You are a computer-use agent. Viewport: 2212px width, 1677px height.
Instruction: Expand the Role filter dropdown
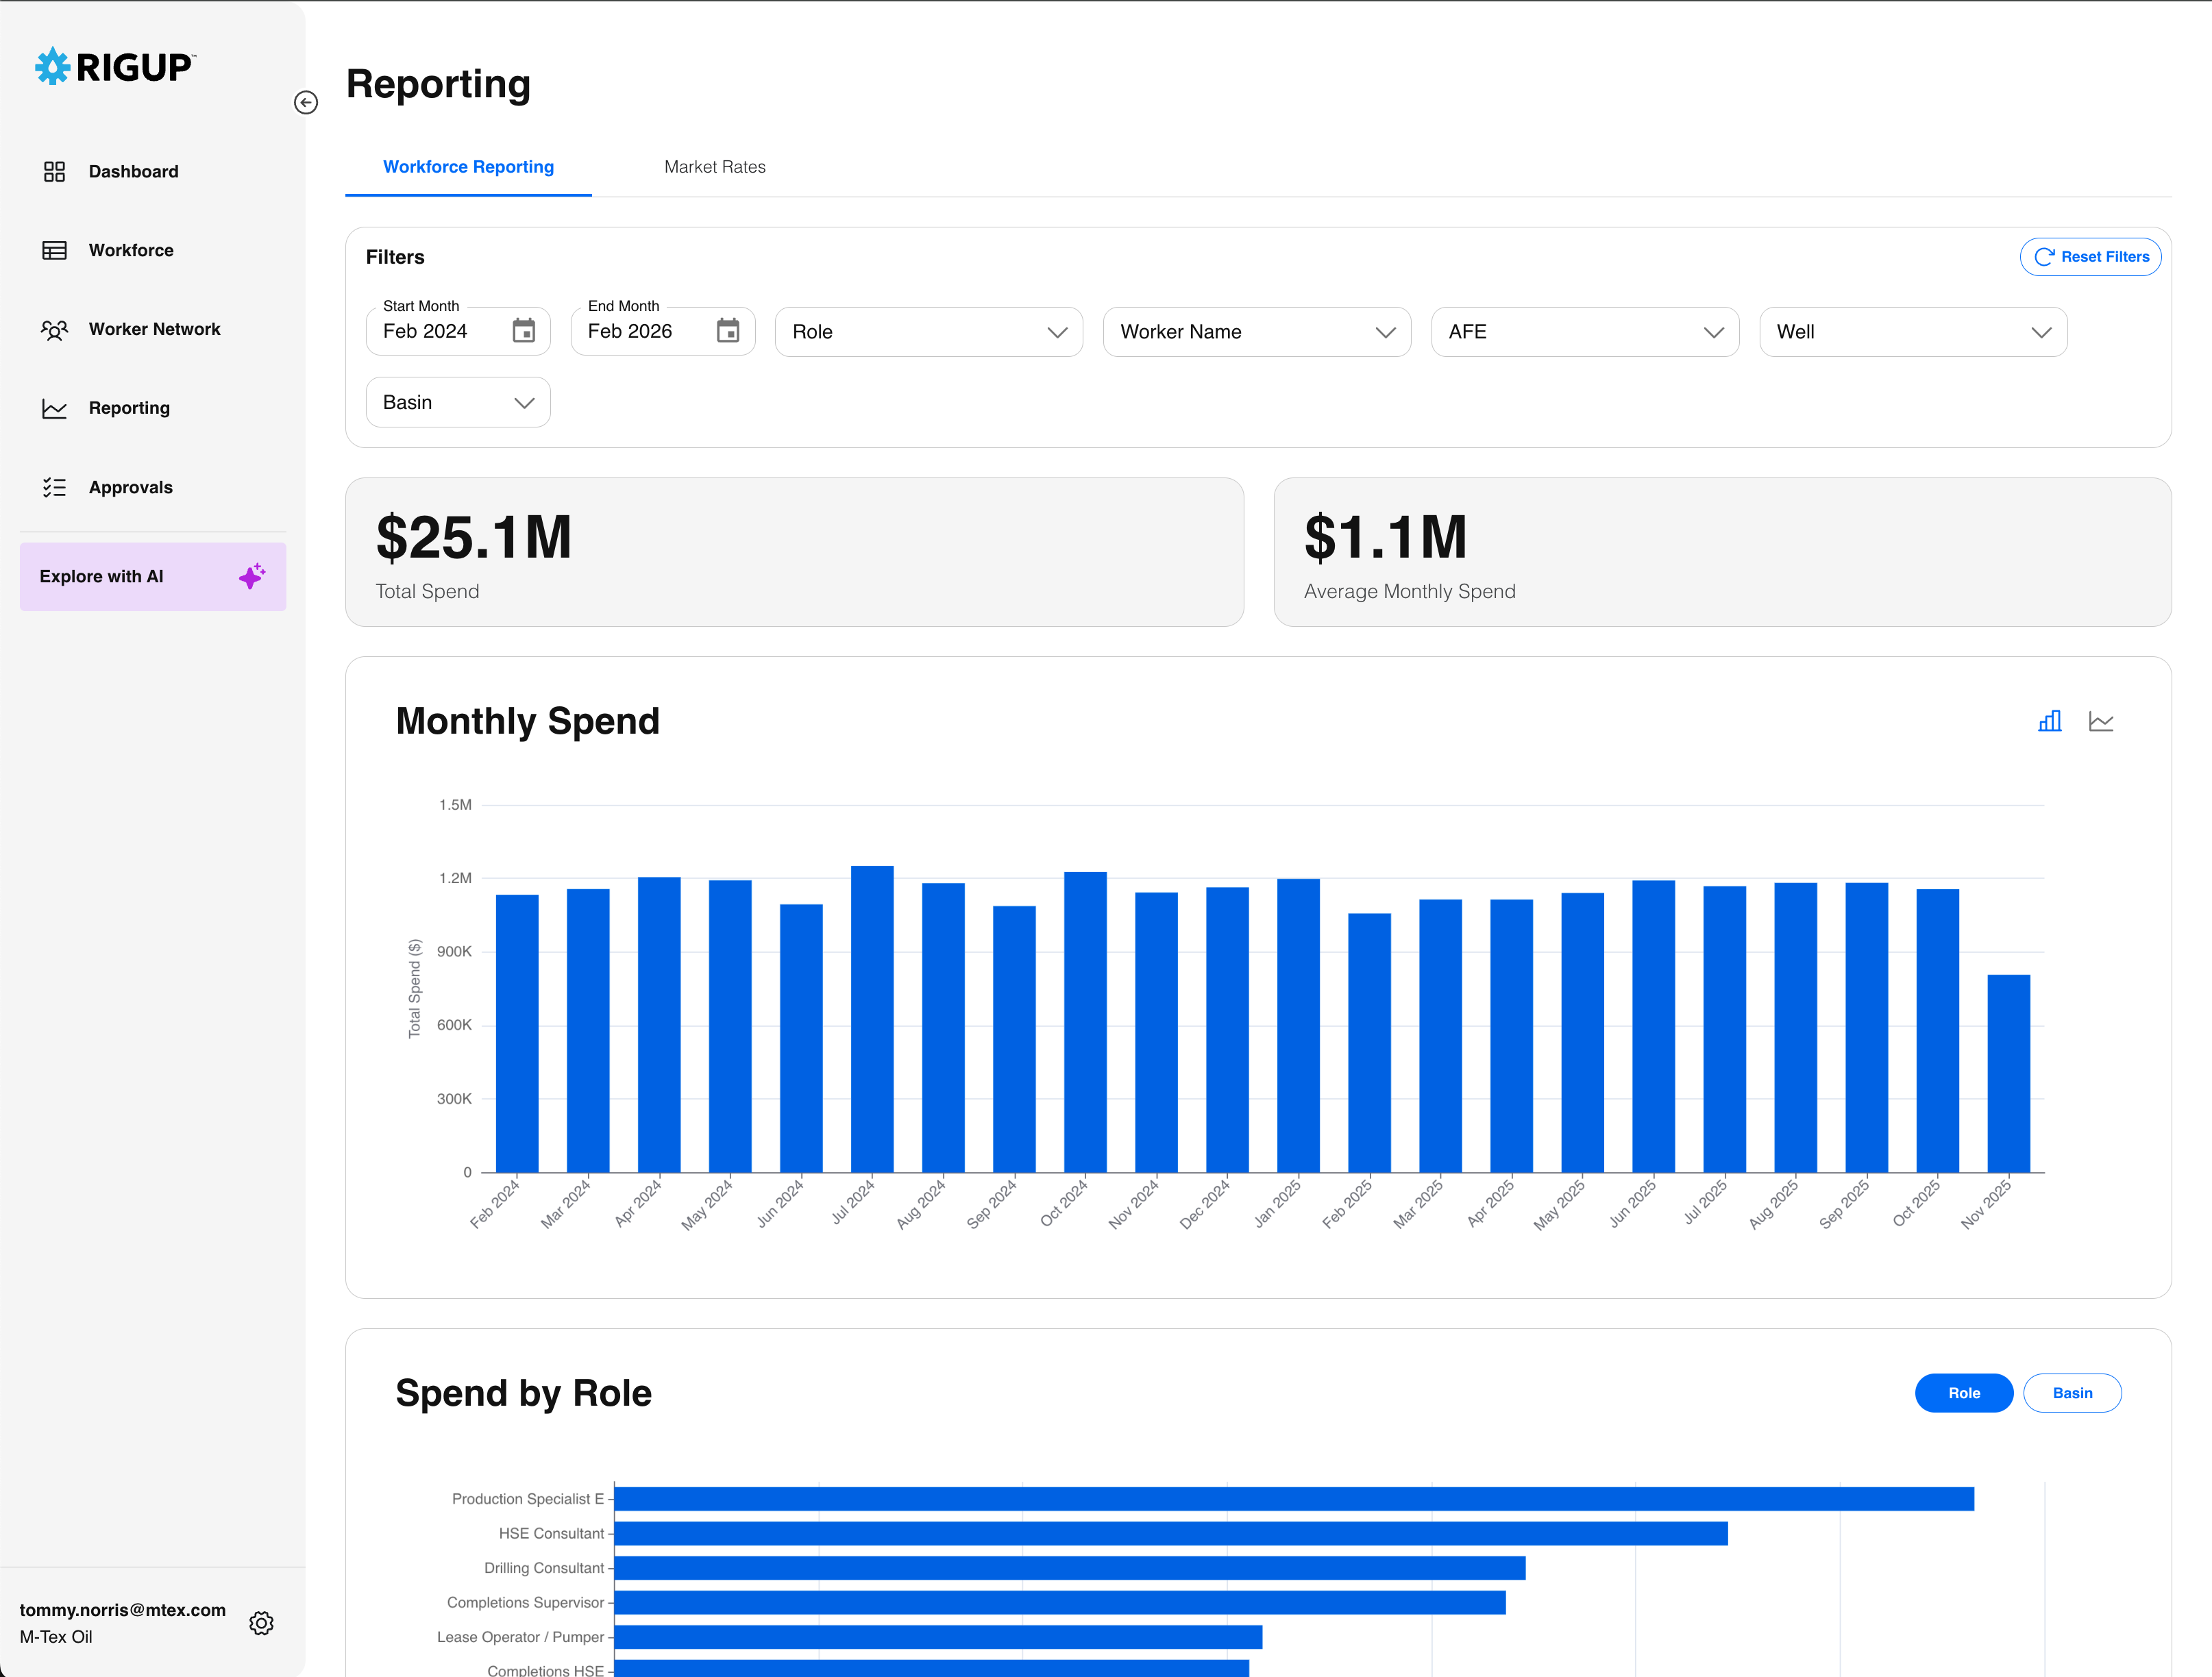click(928, 332)
